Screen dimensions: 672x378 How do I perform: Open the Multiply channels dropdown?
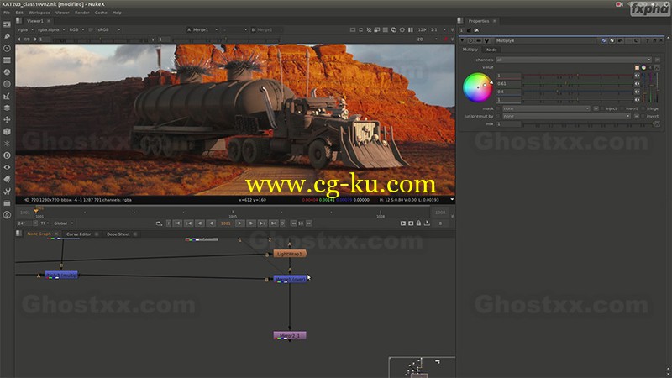coord(574,60)
